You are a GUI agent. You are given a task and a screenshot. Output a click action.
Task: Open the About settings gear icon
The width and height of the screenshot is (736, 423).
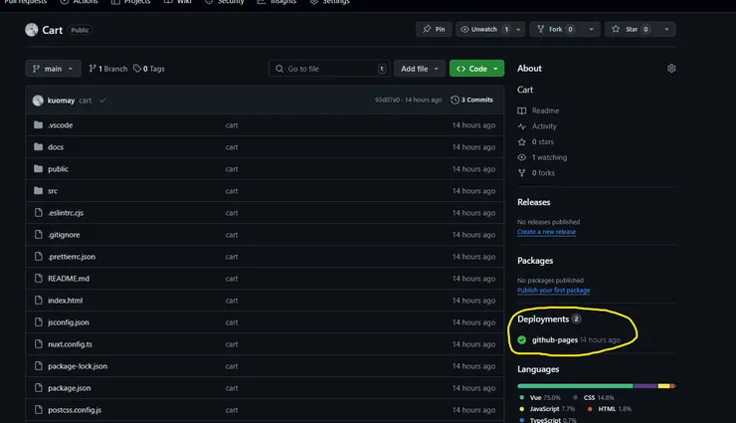click(x=671, y=69)
